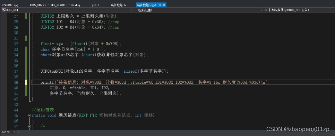Switch to the pch.h tab
335x136 pixels.
95,5
